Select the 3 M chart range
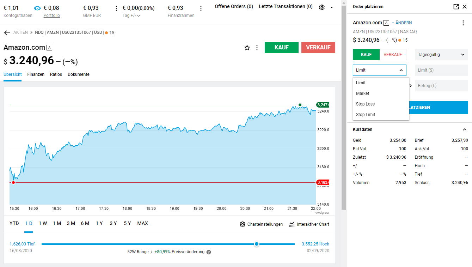 click(71, 223)
